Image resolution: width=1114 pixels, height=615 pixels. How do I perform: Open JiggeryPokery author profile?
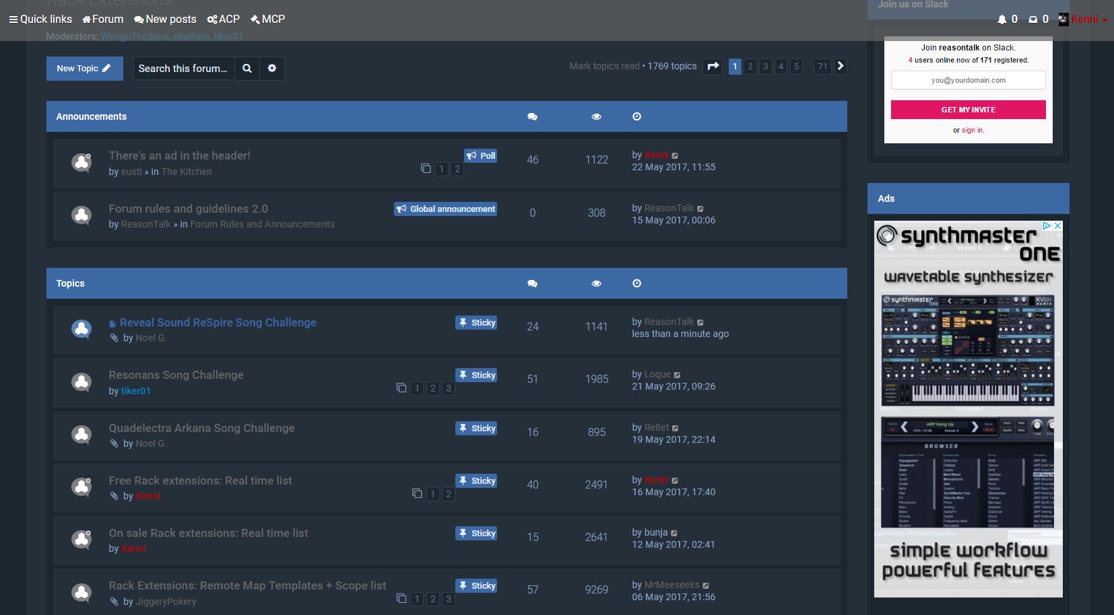[166, 602]
